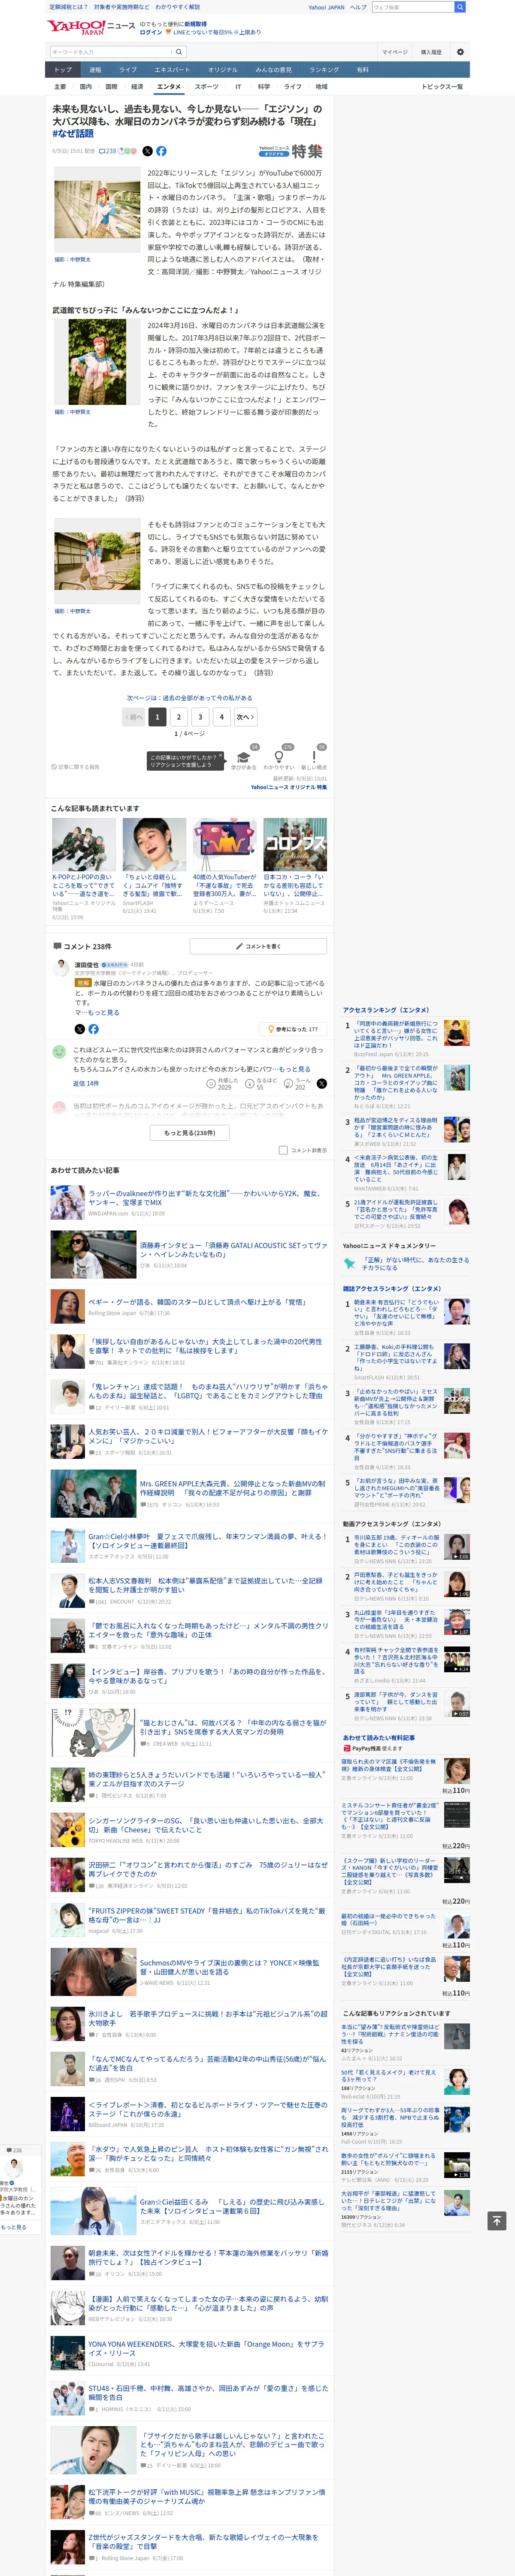515x2576 pixels.
Task: Click the scroll-to-top arrow button
Action: [x=496, y=2220]
